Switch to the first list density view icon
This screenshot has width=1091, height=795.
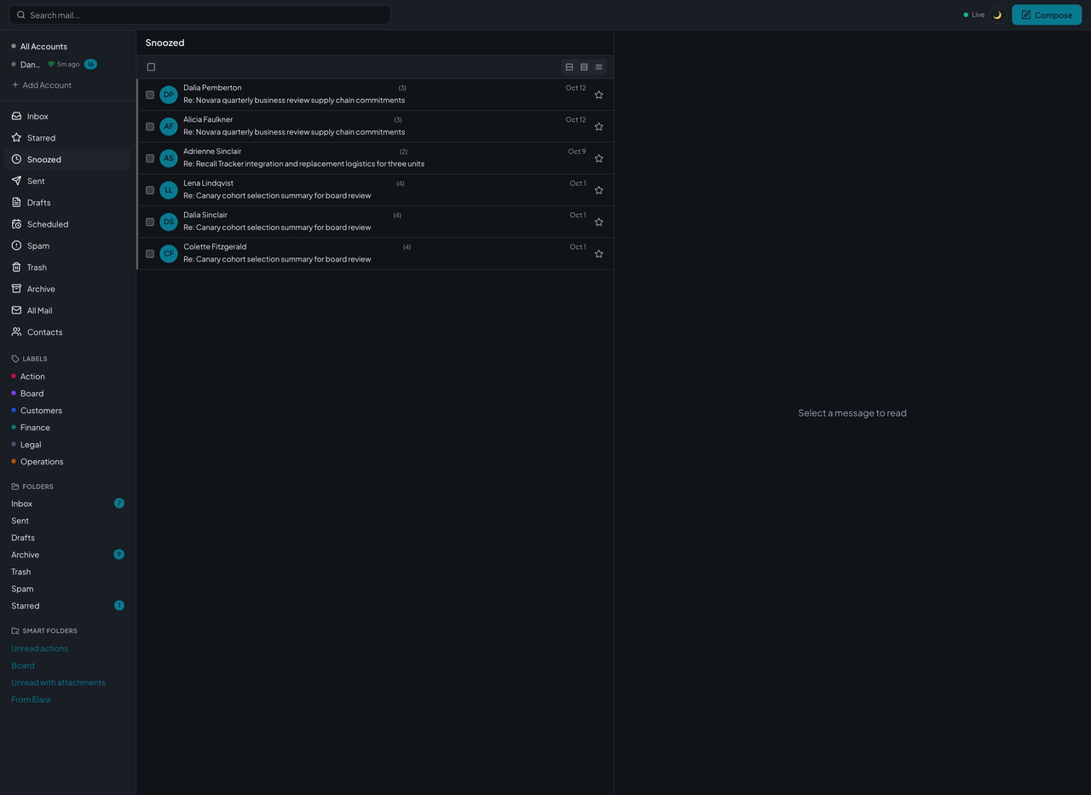[569, 67]
